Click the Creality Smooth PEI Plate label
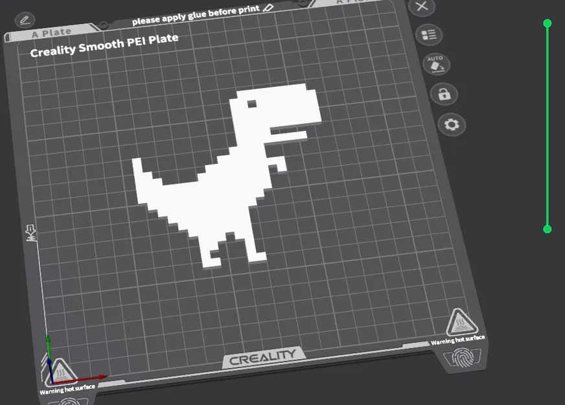The width and height of the screenshot is (565, 405). click(x=105, y=38)
